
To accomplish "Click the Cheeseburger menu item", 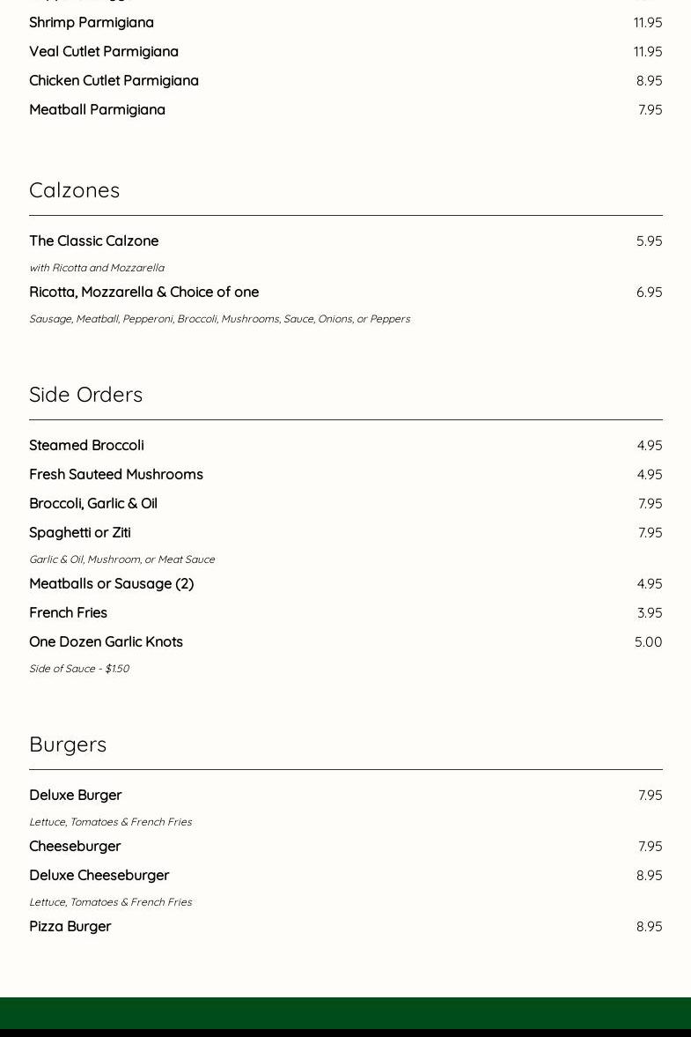I will [75, 846].
